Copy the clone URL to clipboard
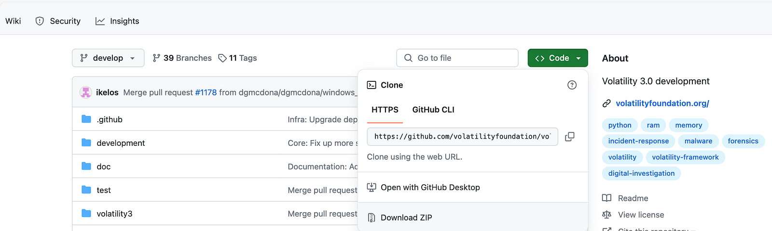772x231 pixels. (570, 137)
